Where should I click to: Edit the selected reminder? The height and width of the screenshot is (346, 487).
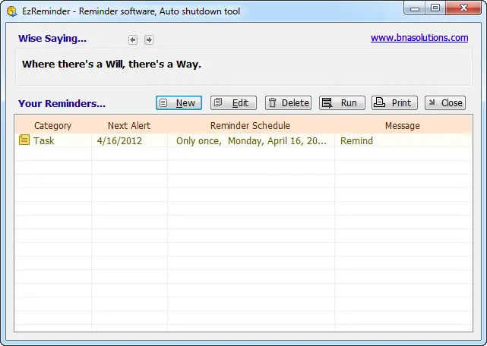pos(233,102)
